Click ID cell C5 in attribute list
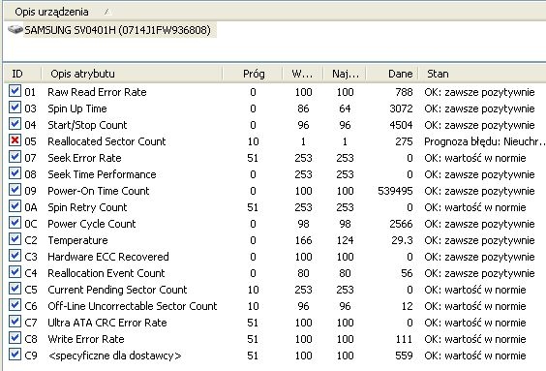This screenshot has width=546, height=371. coord(31,290)
